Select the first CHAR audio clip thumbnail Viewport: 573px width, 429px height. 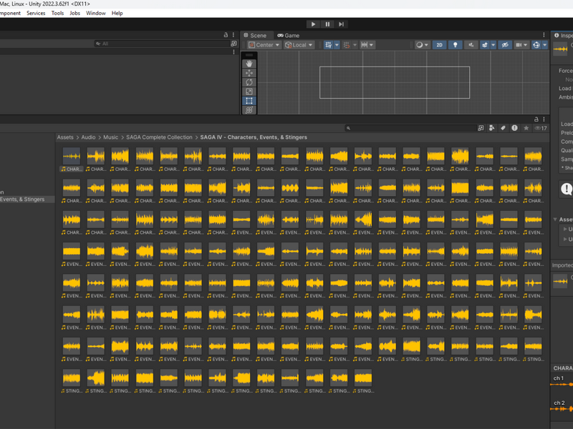coord(71,156)
